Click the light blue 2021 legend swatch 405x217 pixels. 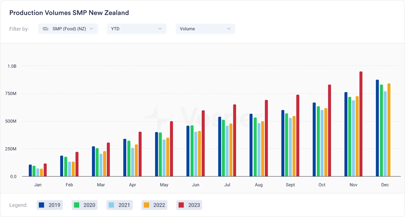pos(111,205)
